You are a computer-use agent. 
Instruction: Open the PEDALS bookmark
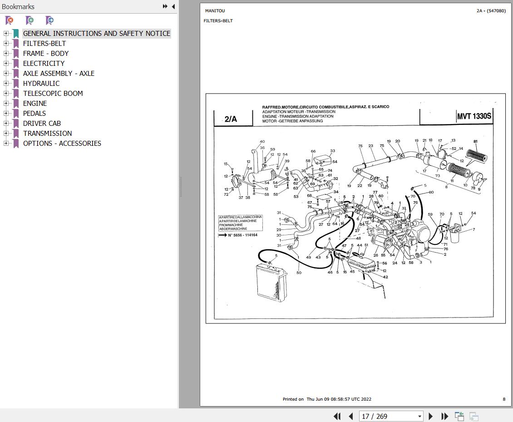pyautogui.click(x=35, y=113)
